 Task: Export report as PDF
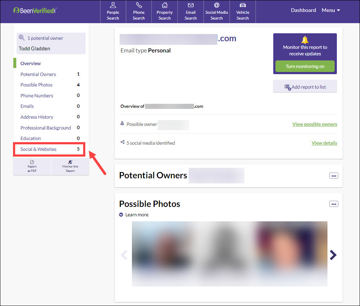[32, 166]
